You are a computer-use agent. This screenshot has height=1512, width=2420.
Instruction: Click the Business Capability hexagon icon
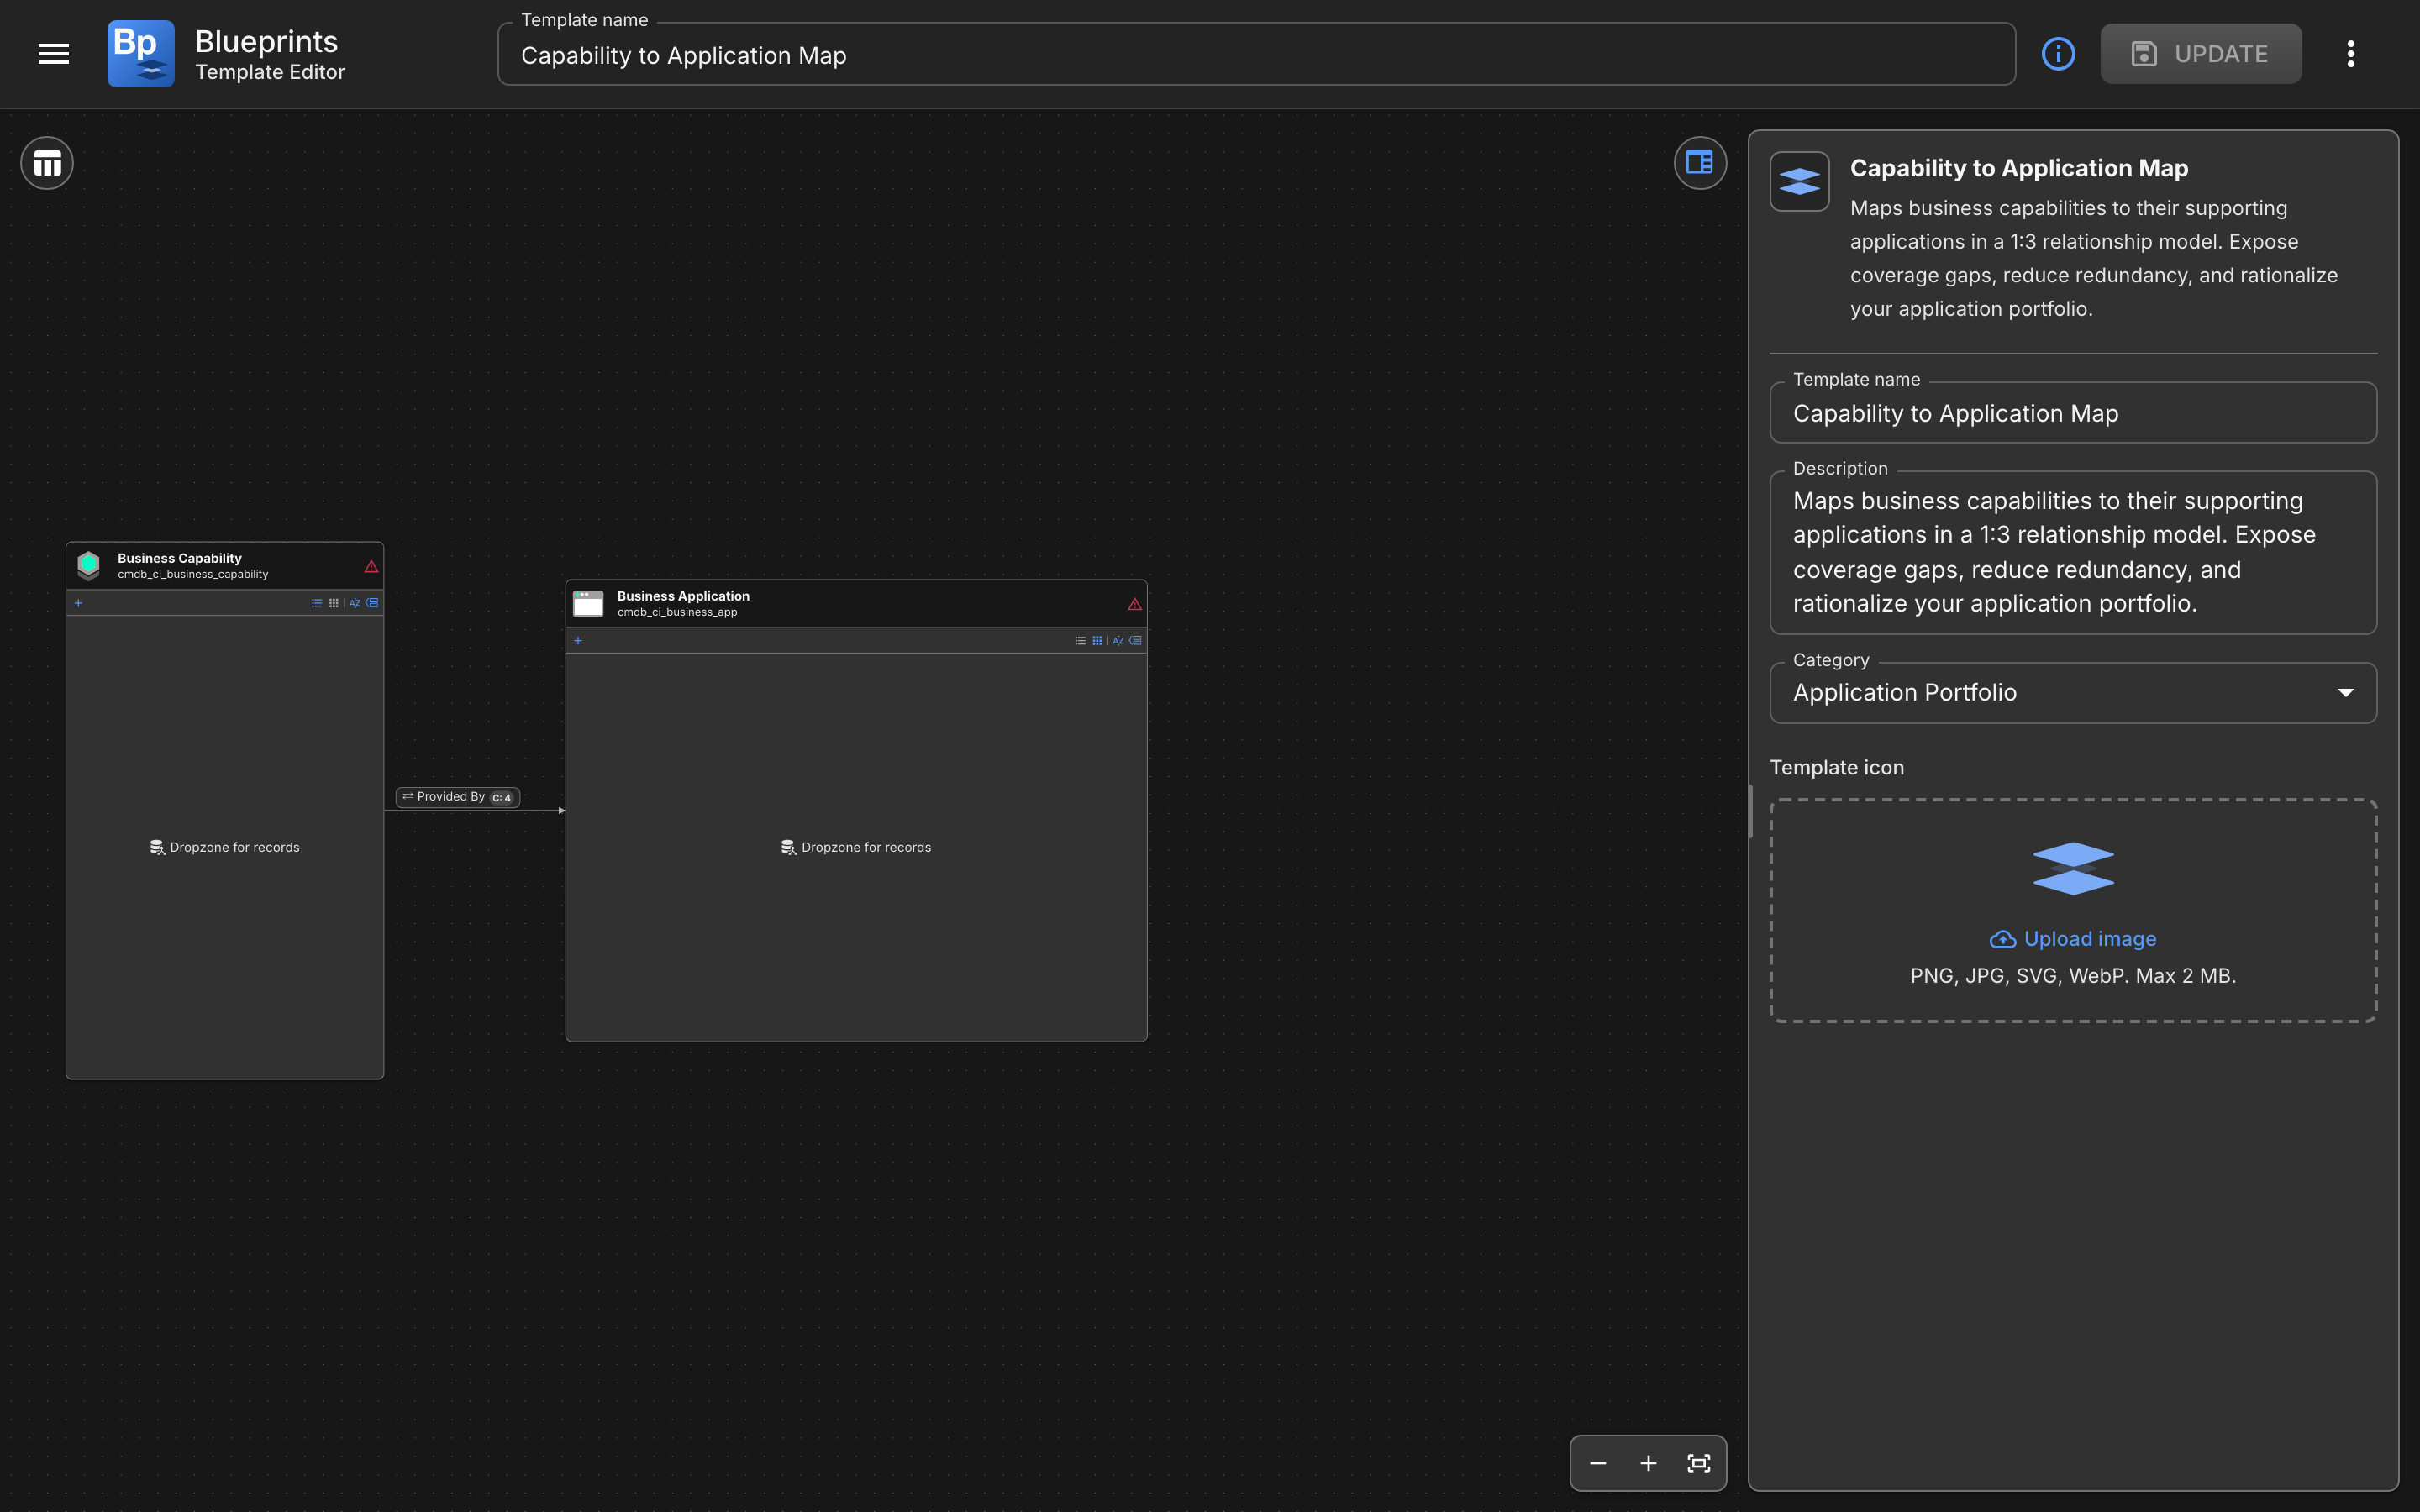coord(89,565)
